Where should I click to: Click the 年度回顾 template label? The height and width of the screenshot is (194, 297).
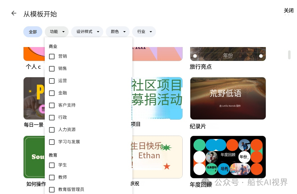tap(201, 184)
